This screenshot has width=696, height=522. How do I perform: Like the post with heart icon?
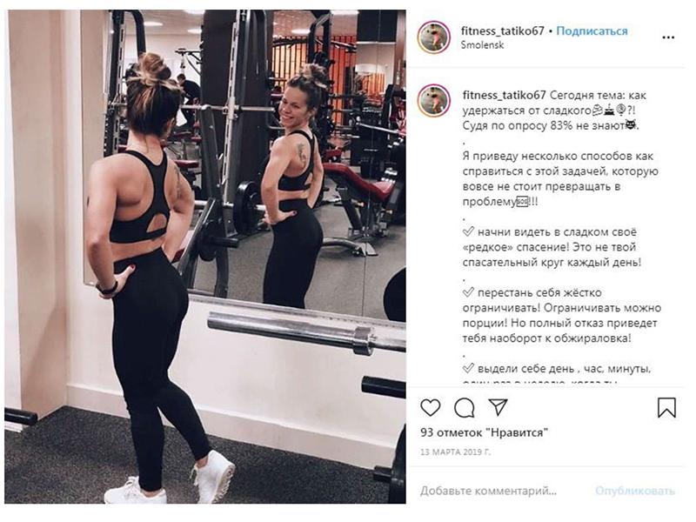point(430,407)
